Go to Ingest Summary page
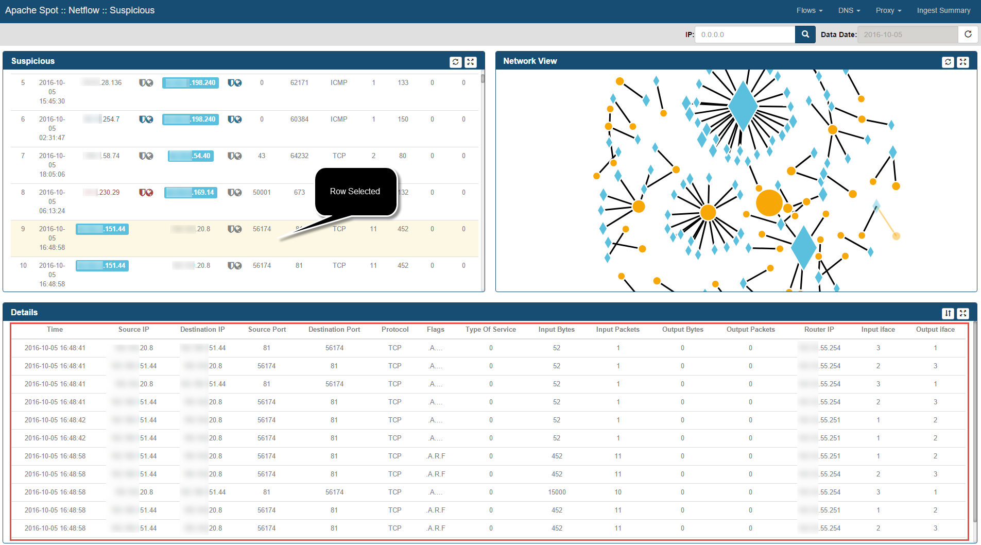This screenshot has height=545, width=981. tap(943, 10)
